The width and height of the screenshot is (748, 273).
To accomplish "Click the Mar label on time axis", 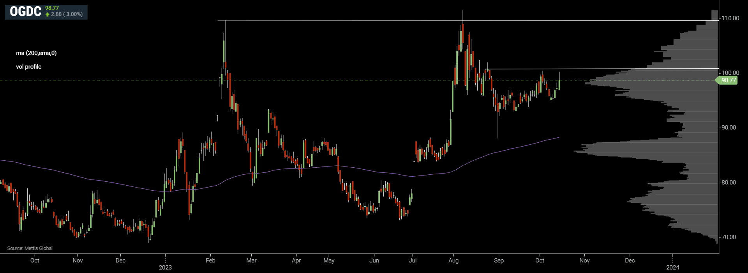I will click(251, 261).
